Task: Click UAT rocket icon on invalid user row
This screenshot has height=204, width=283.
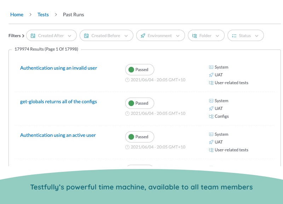Action: [211, 75]
